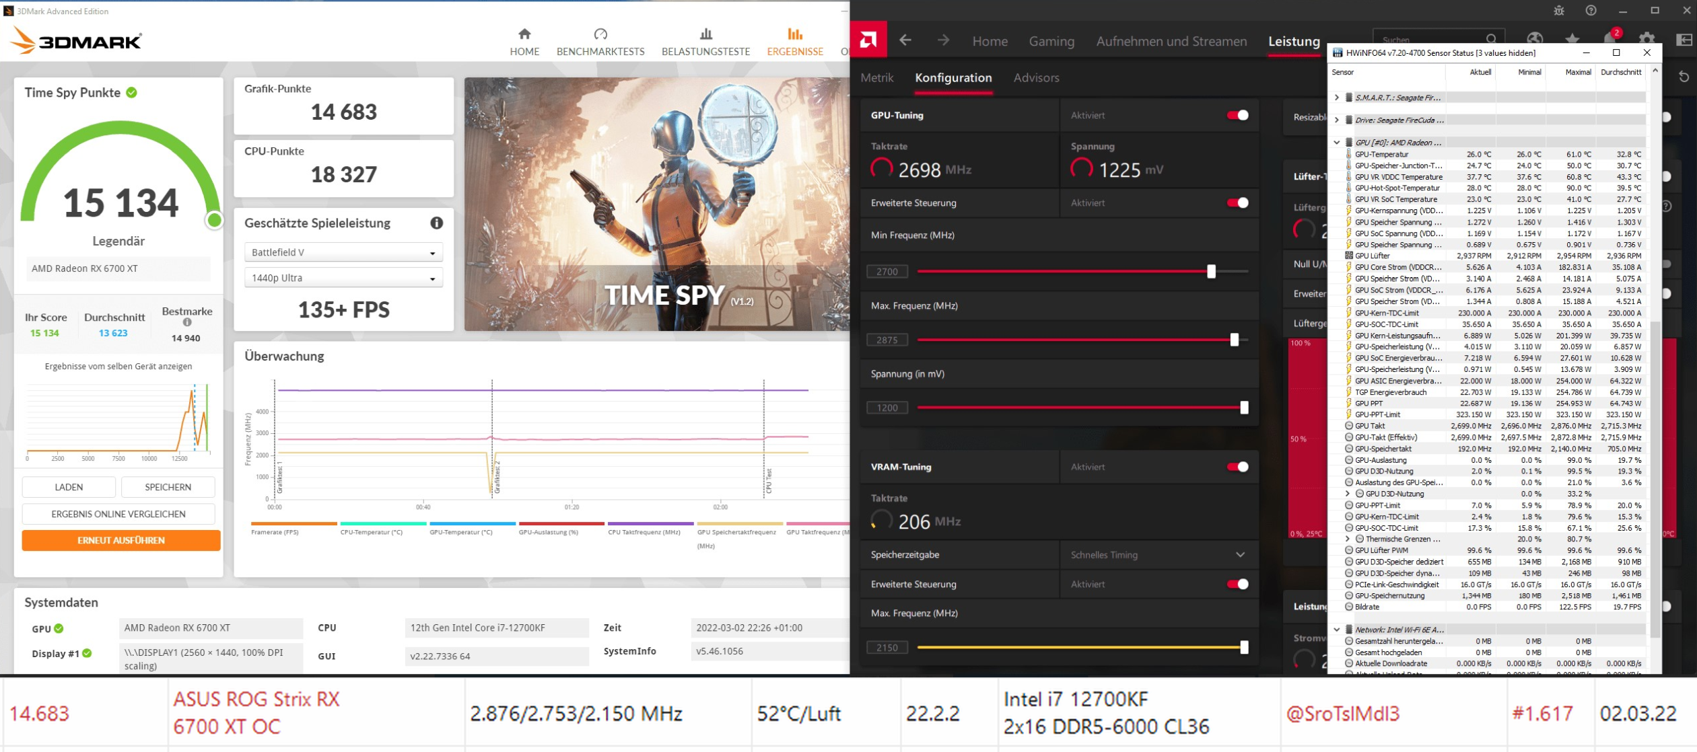The image size is (1697, 752).
Task: Click the reset arrow icon in Konfiguration
Action: click(1683, 77)
